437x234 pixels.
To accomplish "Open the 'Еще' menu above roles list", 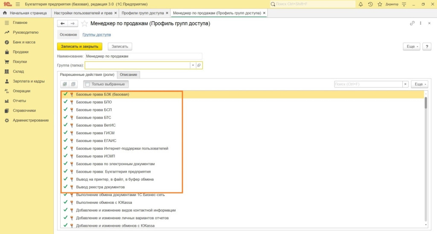I will (420, 84).
